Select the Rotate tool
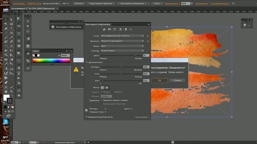This screenshot has width=257, height=144. tap(6, 46)
